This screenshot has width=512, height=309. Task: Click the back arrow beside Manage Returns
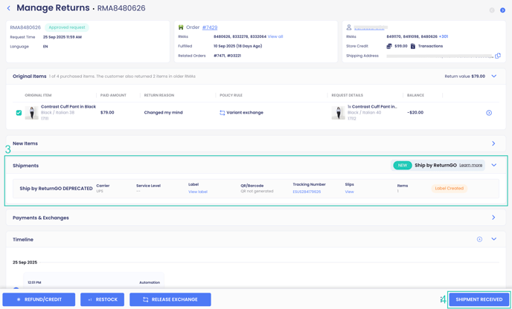pyautogui.click(x=9, y=8)
